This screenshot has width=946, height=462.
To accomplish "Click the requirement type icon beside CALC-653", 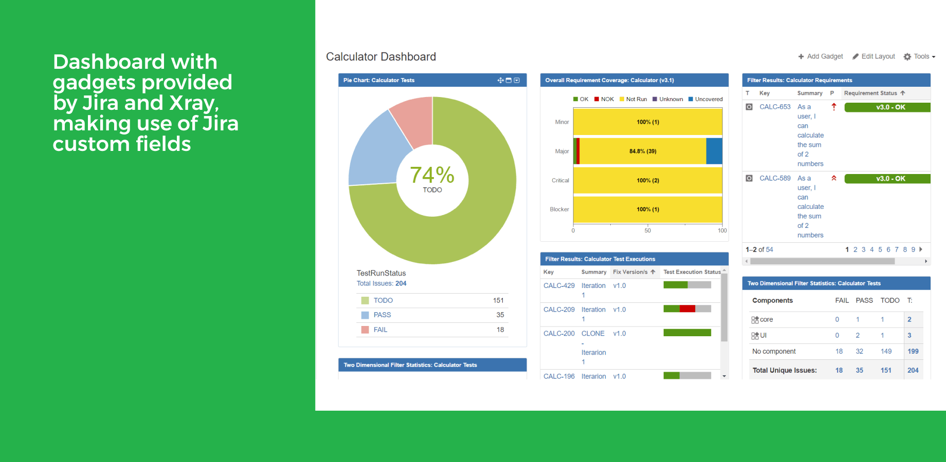I will (749, 106).
